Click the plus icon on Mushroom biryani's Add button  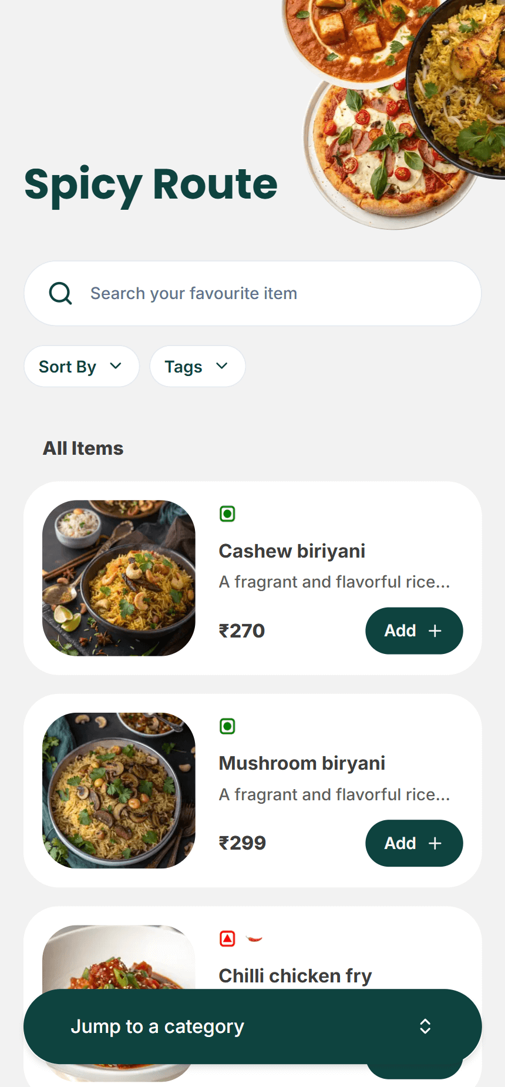[435, 844]
